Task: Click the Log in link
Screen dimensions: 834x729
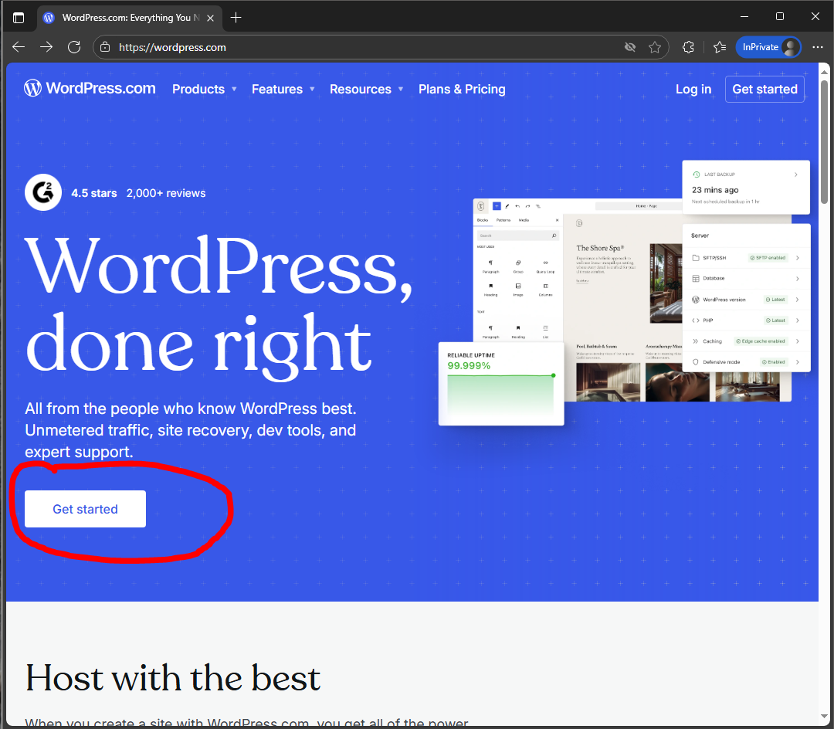Action: 693,90
